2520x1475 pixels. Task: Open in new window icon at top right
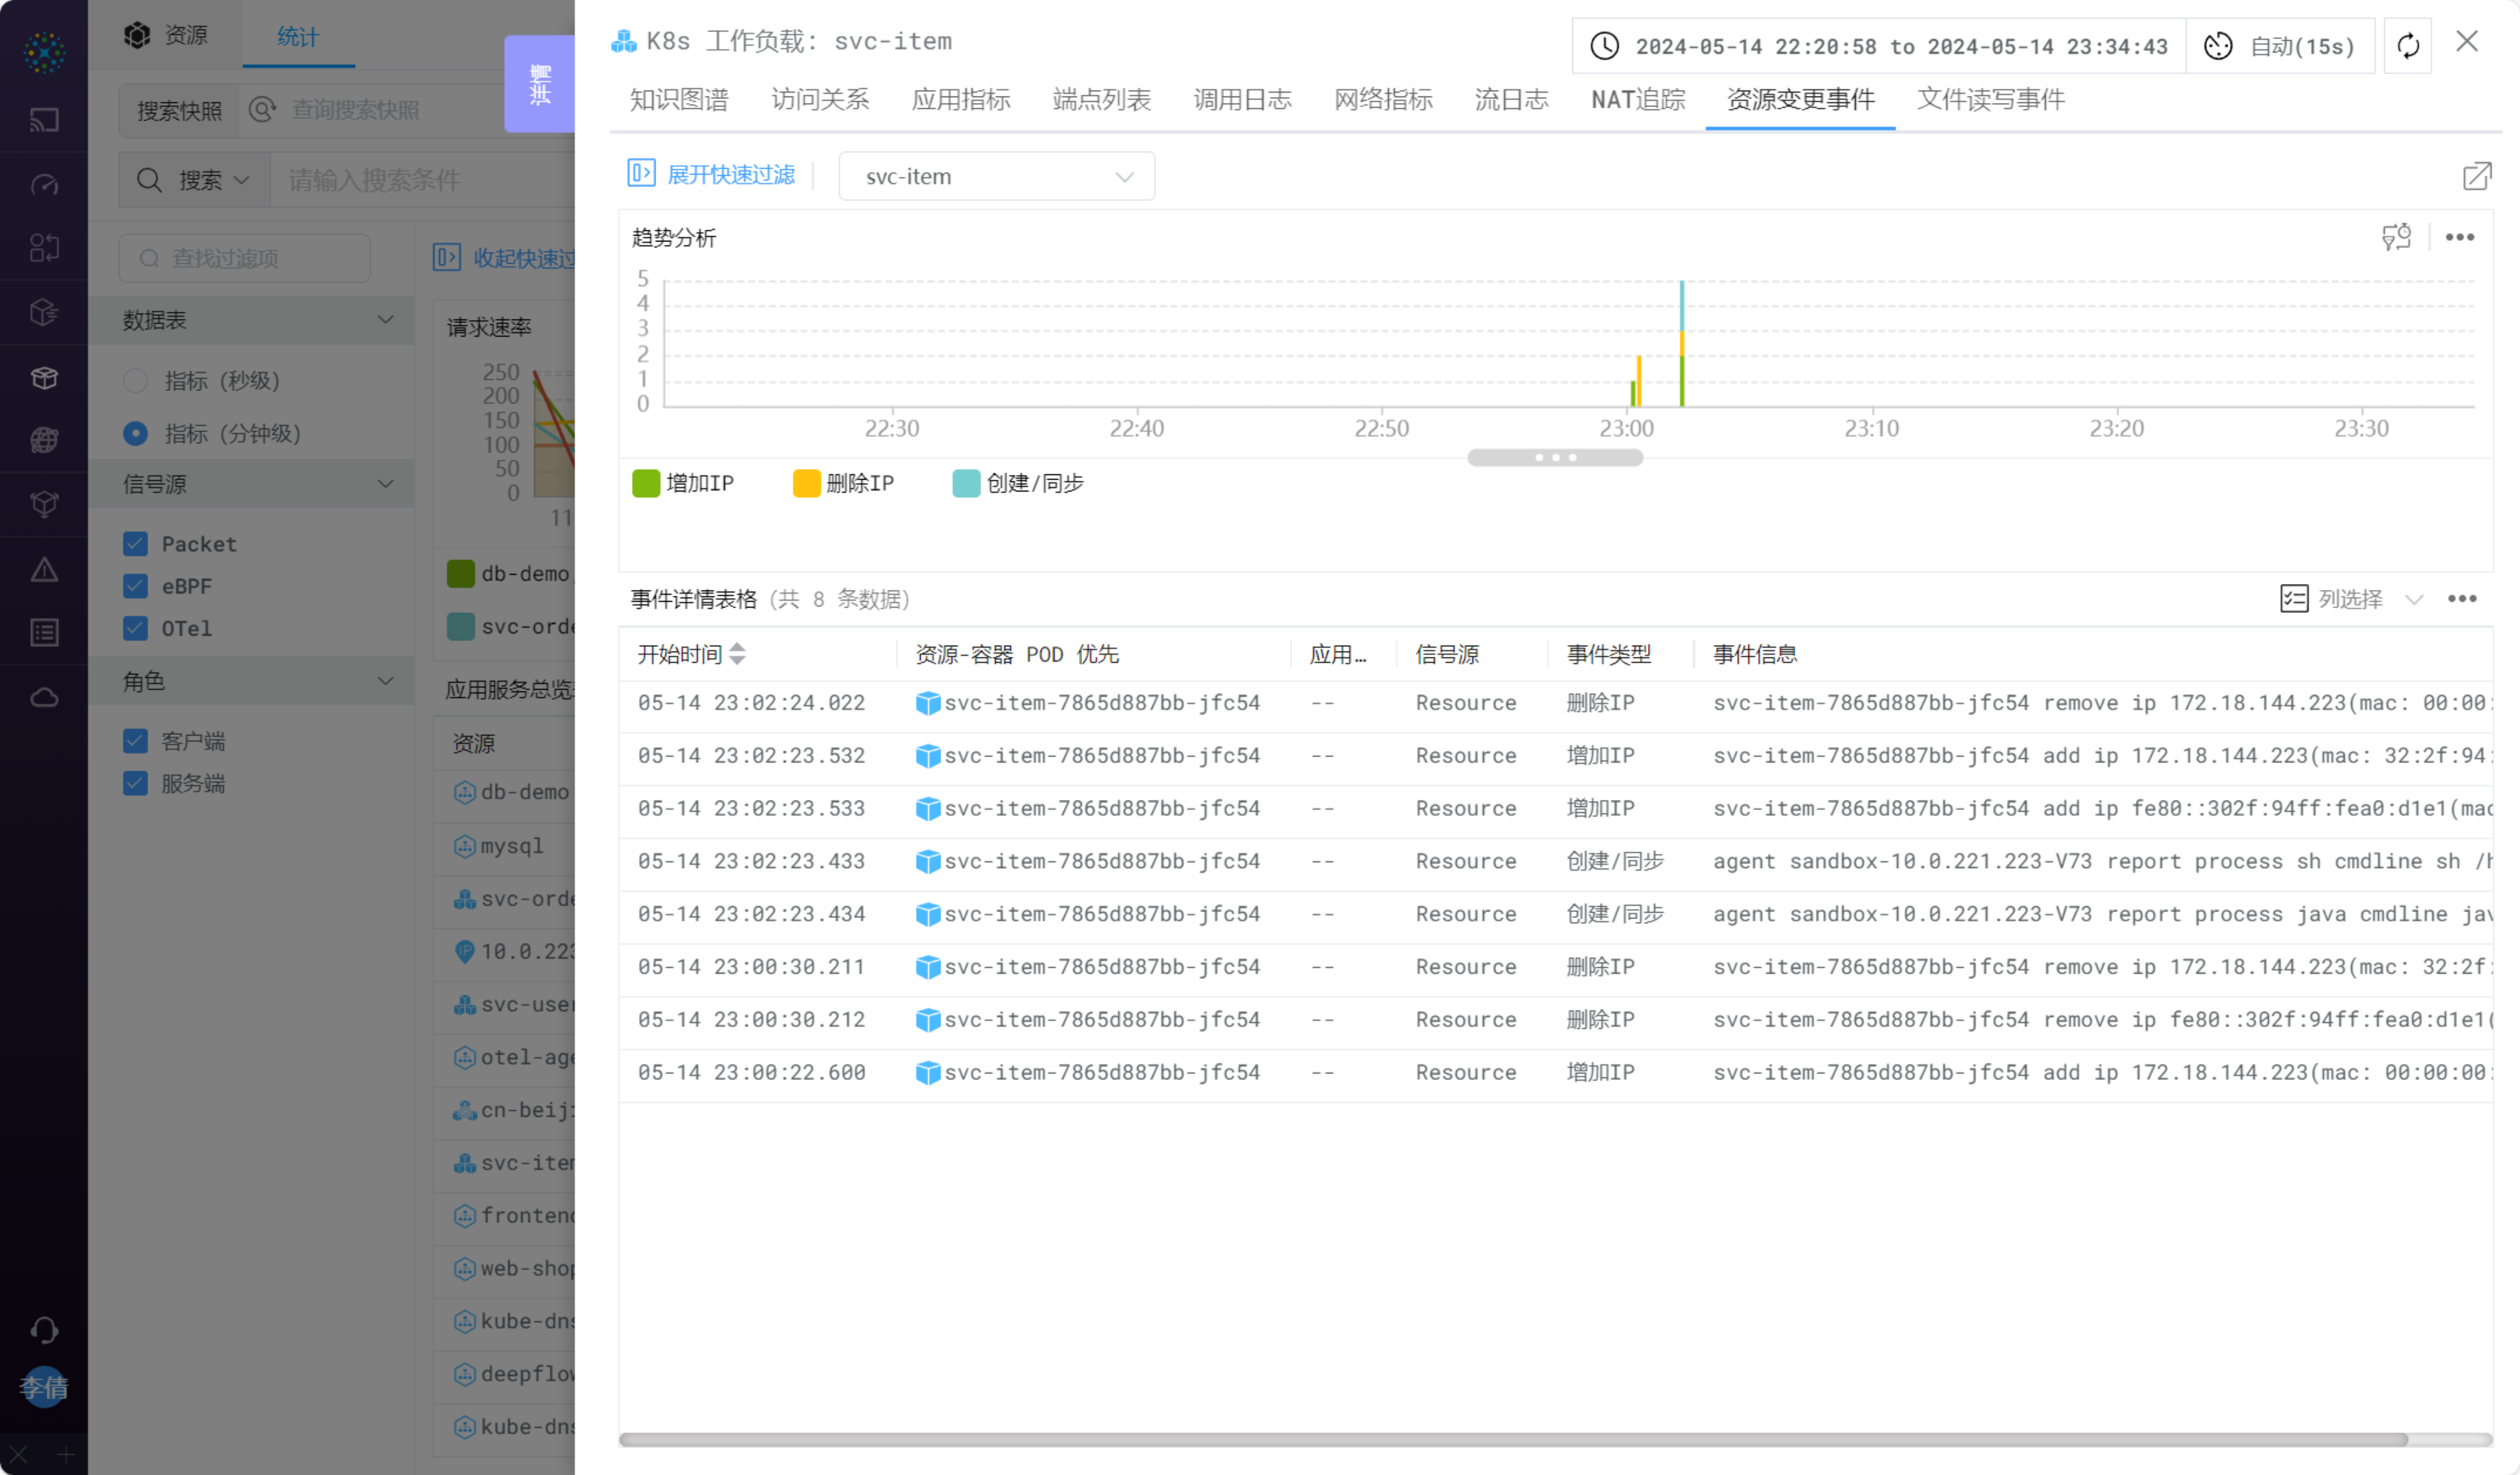[2476, 176]
